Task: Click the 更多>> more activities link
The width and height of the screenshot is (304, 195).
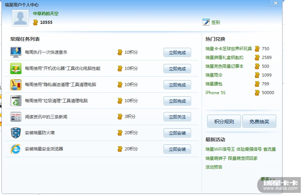Action: [x=268, y=179]
